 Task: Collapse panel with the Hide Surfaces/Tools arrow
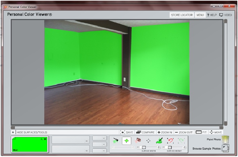click(13, 132)
